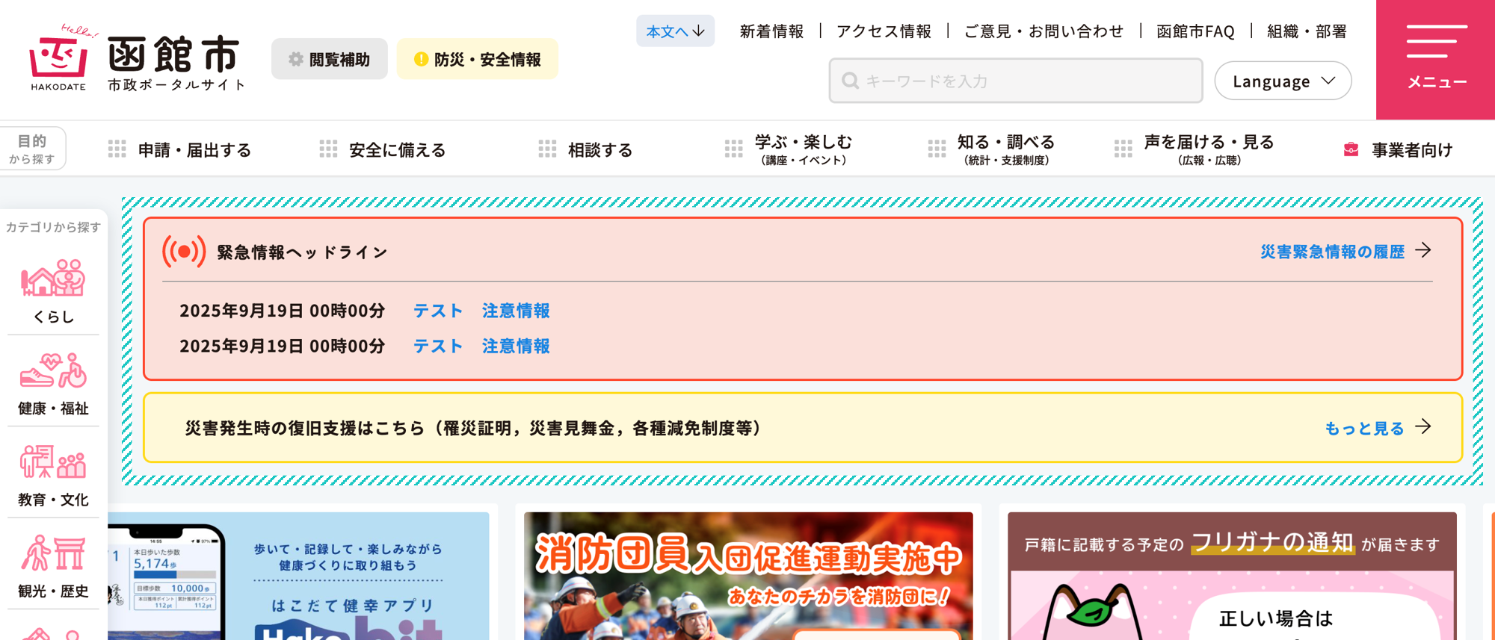Click テスト link in first headline row
The width and height of the screenshot is (1495, 640).
(438, 310)
